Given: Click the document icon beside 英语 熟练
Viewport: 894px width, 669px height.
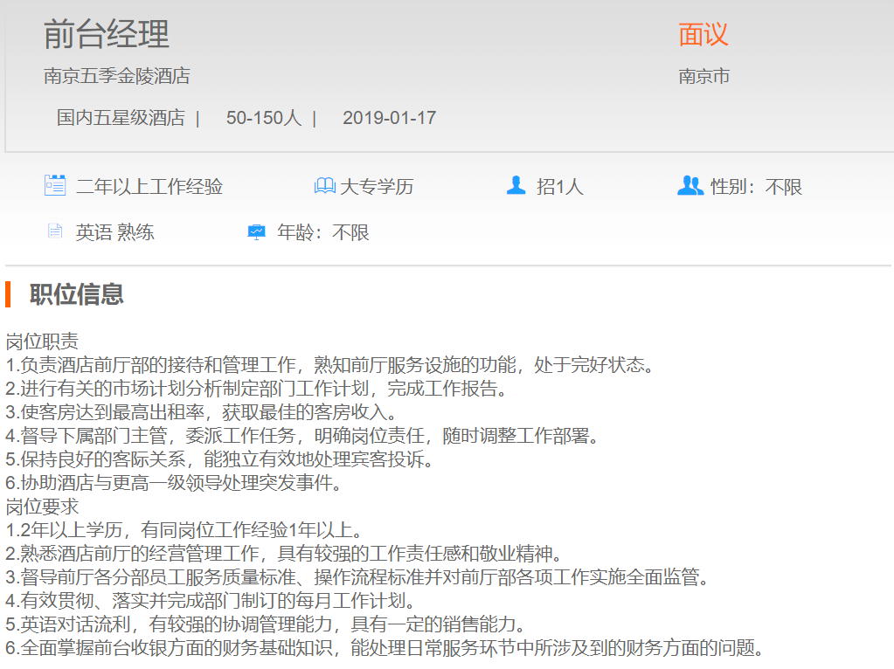Looking at the screenshot, I should click(x=55, y=231).
